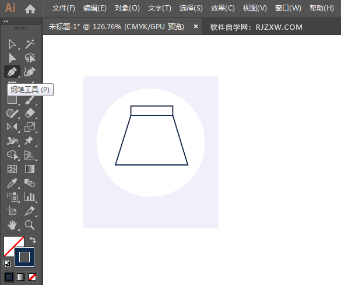This screenshot has height=285, width=341.
Task: Click the Ai application logo
Action: click(x=10, y=8)
